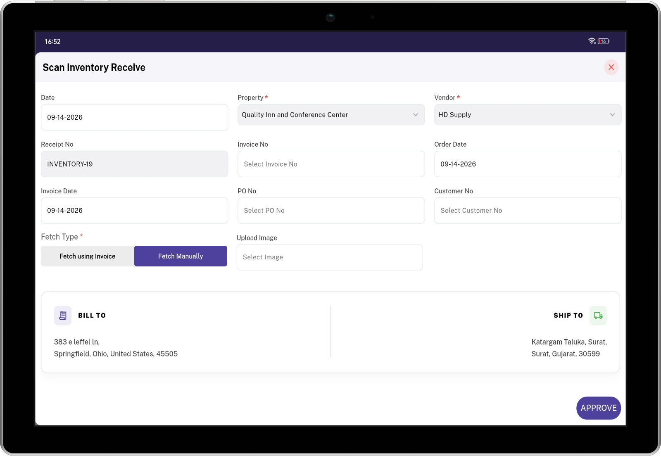This screenshot has height=456, width=661.
Task: Click the Invoice Date field
Action: [134, 211]
